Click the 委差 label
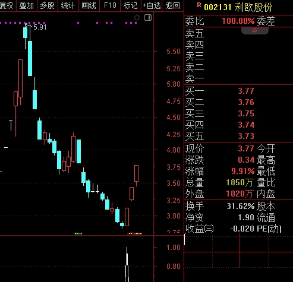 [266, 21]
